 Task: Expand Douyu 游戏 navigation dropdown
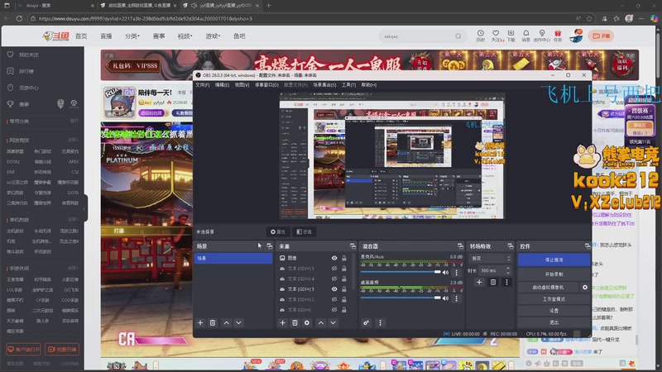(x=213, y=36)
